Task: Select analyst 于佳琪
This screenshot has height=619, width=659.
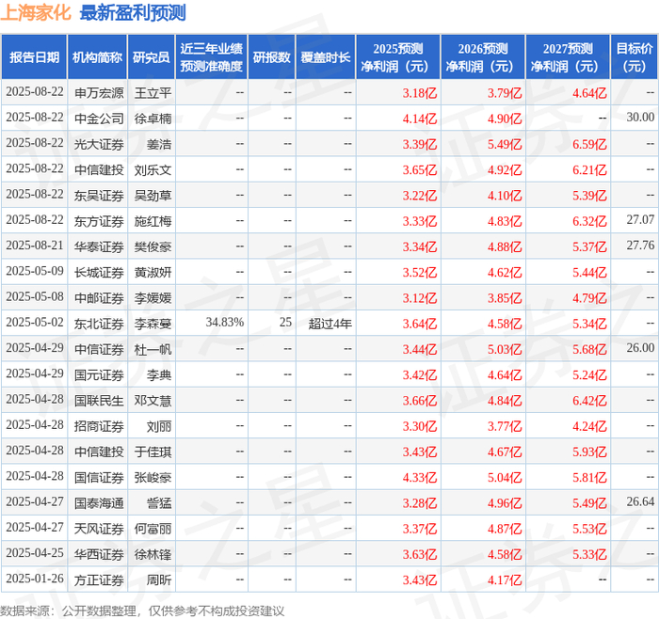Action: 153,452
